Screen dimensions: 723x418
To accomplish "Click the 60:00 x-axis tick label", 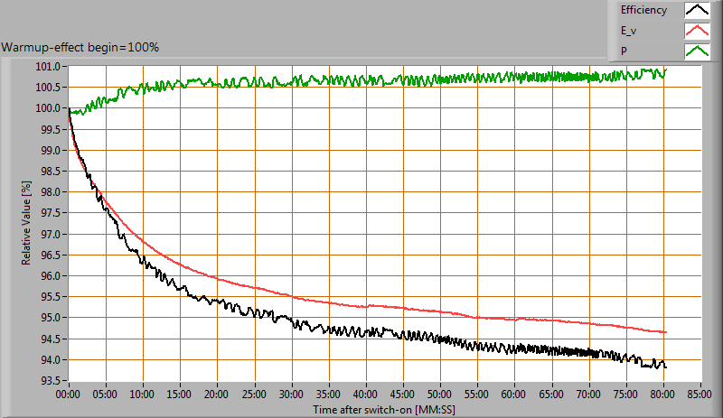I will [514, 394].
